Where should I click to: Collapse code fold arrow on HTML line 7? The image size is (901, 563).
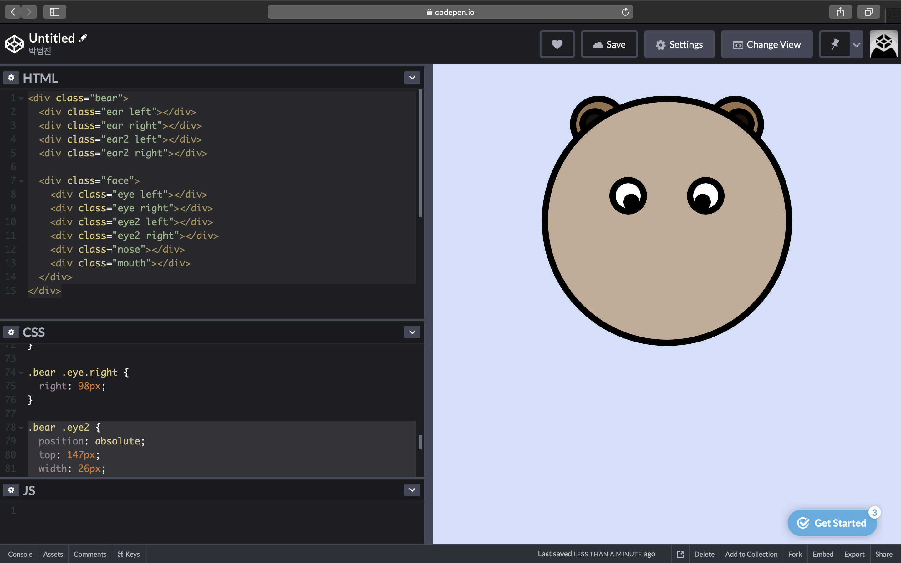pos(21,181)
